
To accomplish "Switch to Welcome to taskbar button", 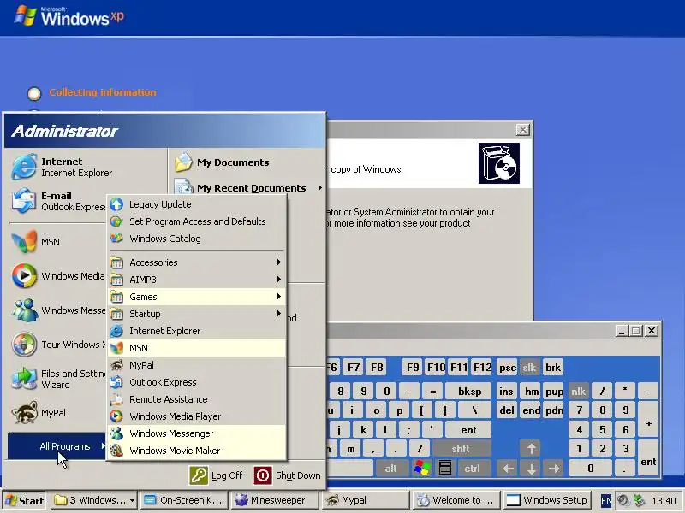I will (456, 500).
